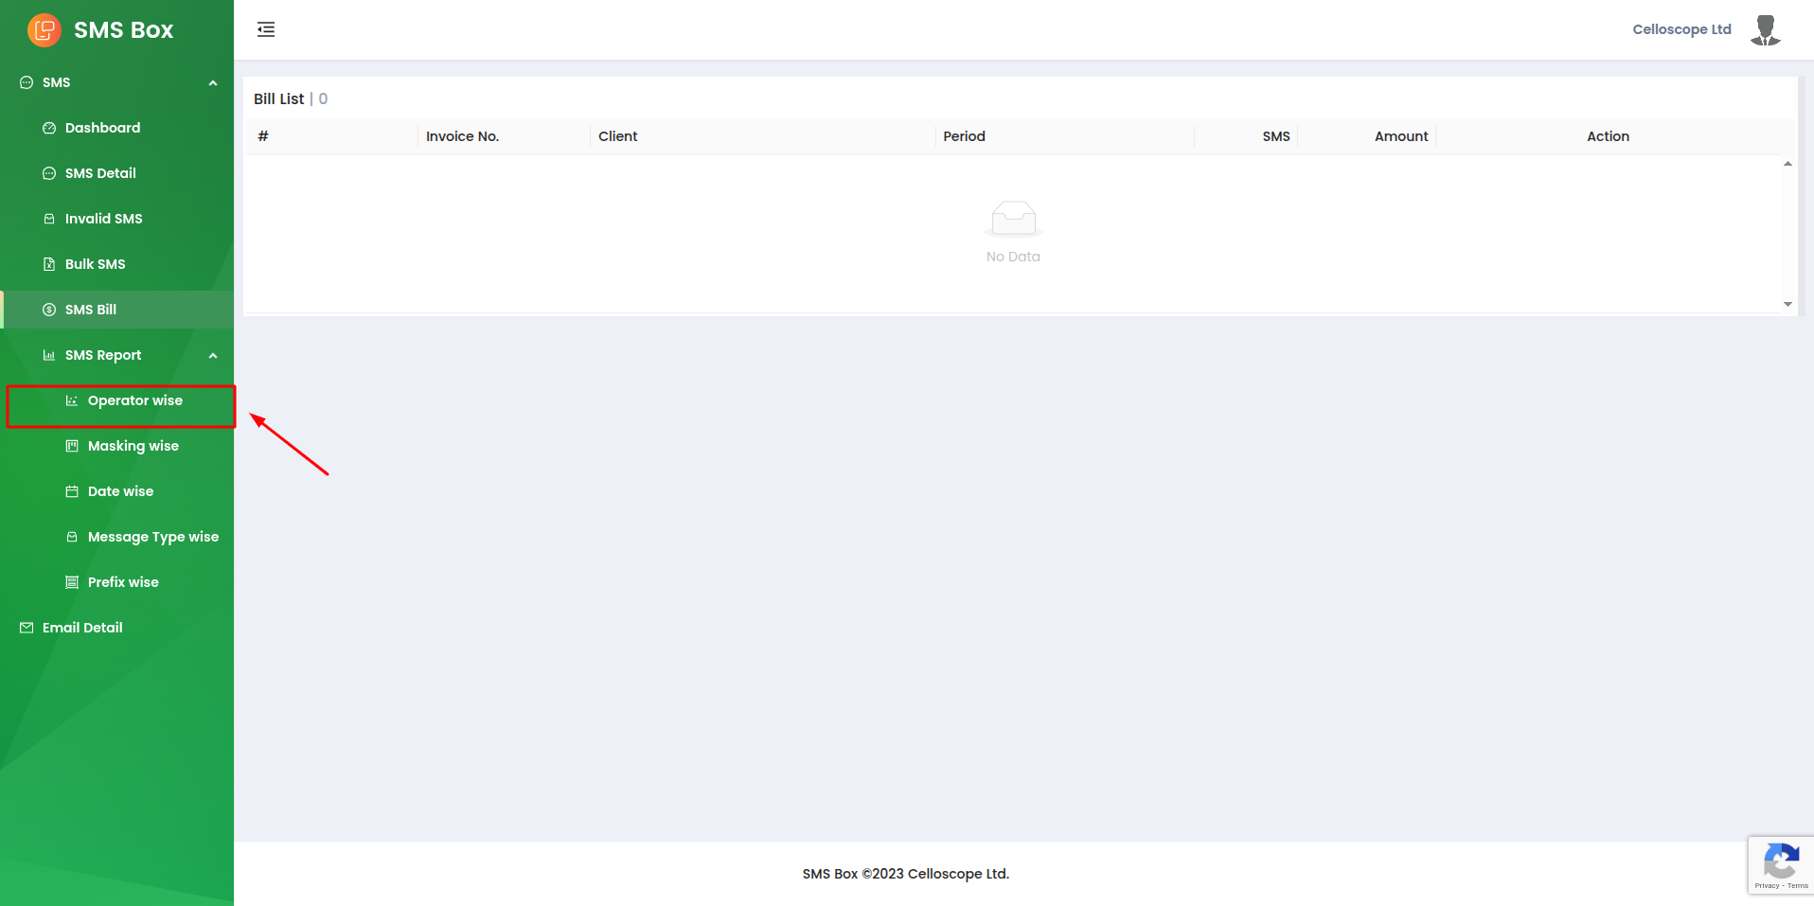Click the SMS Box logo icon
The height and width of the screenshot is (906, 1814).
click(x=44, y=30)
